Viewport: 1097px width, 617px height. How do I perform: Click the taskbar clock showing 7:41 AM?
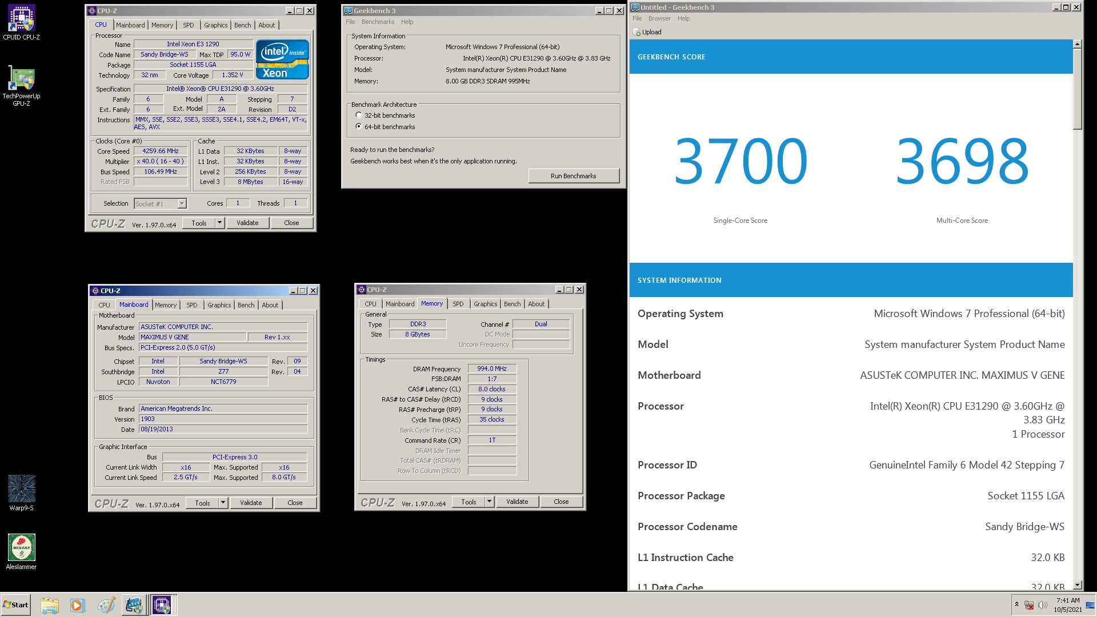[1067, 605]
